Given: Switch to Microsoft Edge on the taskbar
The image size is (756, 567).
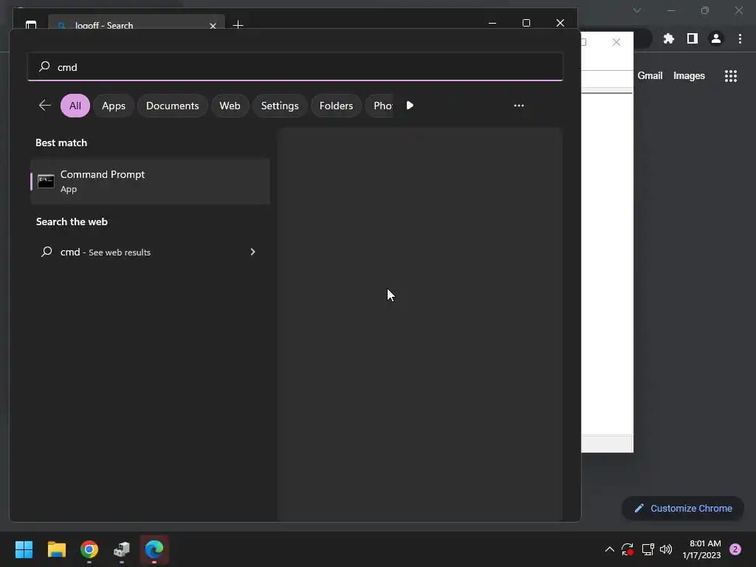Looking at the screenshot, I should click(x=154, y=549).
